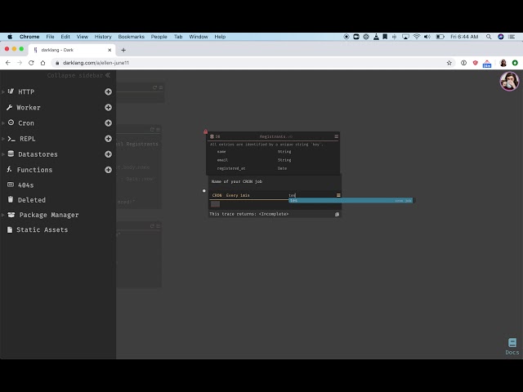Image resolution: width=523 pixels, height=392 pixels.
Task: Add a new REPL with plus icon
Action: [108, 138]
